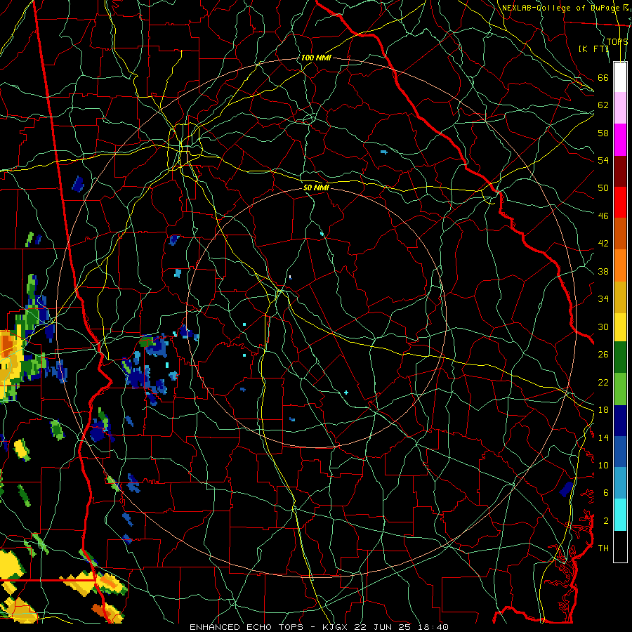The height and width of the screenshot is (632, 632).
Task: Click the legend value "18"
Action: [603, 410]
